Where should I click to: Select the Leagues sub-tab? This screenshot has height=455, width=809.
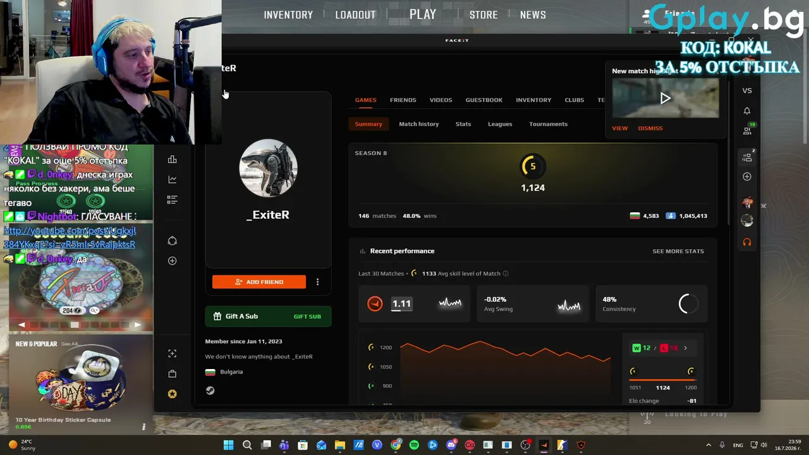[500, 124]
